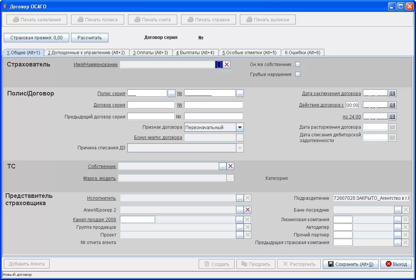Click Продлить button
The height and width of the screenshot is (280, 416).
[256, 264]
